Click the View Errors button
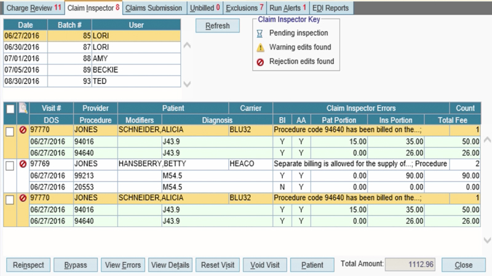This screenshot has width=492, height=276. [123, 265]
